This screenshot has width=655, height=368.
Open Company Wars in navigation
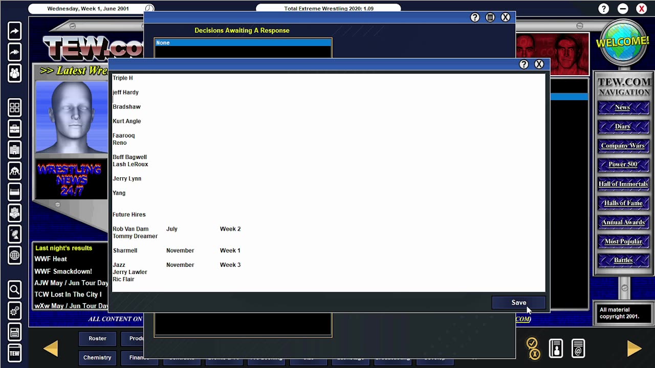point(623,146)
